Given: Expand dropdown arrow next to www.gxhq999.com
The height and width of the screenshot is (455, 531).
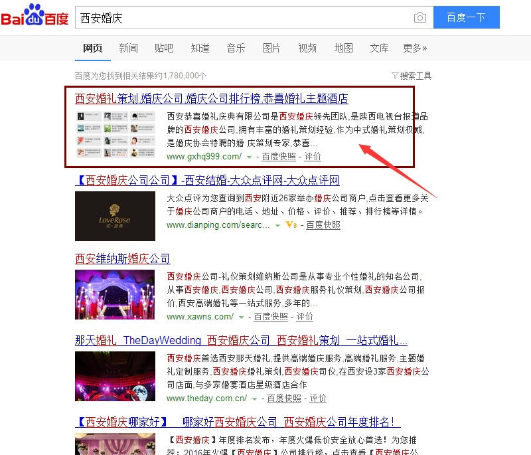Looking at the screenshot, I should 250,157.
